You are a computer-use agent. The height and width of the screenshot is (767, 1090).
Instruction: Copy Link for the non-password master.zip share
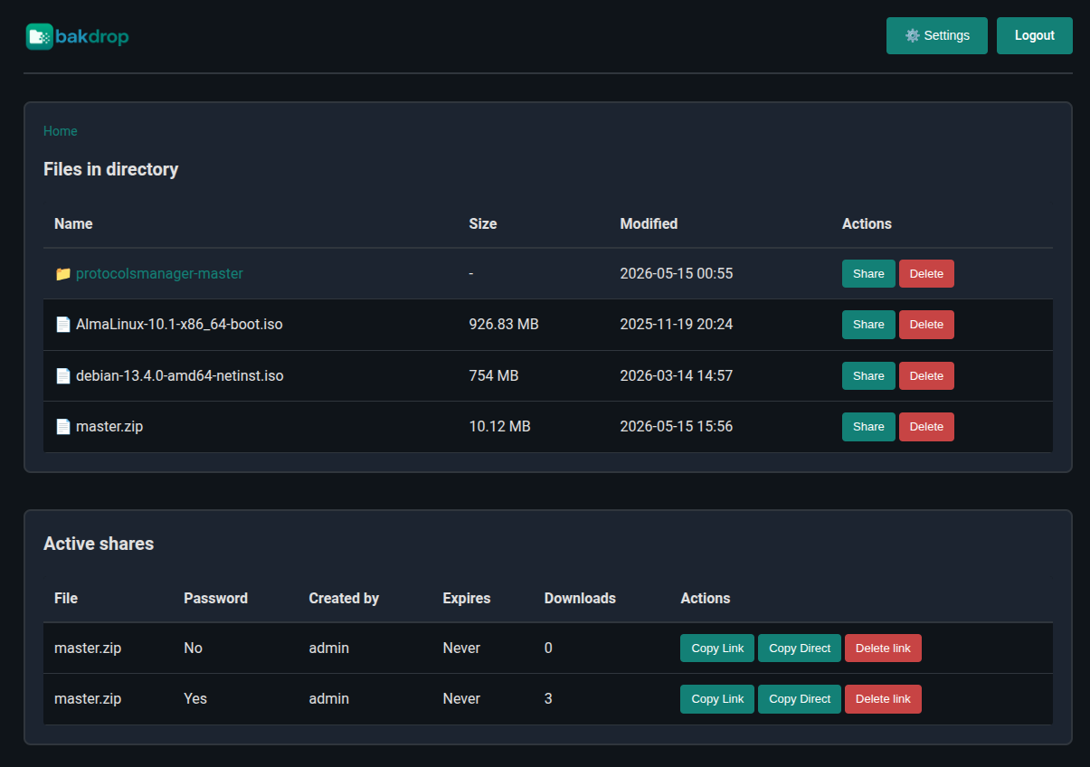click(717, 648)
